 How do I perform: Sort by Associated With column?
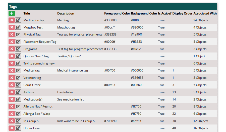(205, 13)
